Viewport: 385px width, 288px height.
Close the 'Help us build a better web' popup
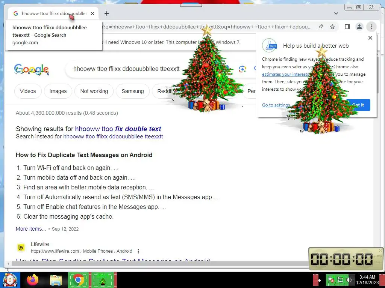370,38
